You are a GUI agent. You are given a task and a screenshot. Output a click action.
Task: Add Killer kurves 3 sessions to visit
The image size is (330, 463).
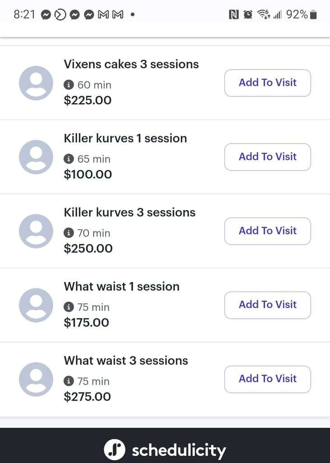click(267, 231)
